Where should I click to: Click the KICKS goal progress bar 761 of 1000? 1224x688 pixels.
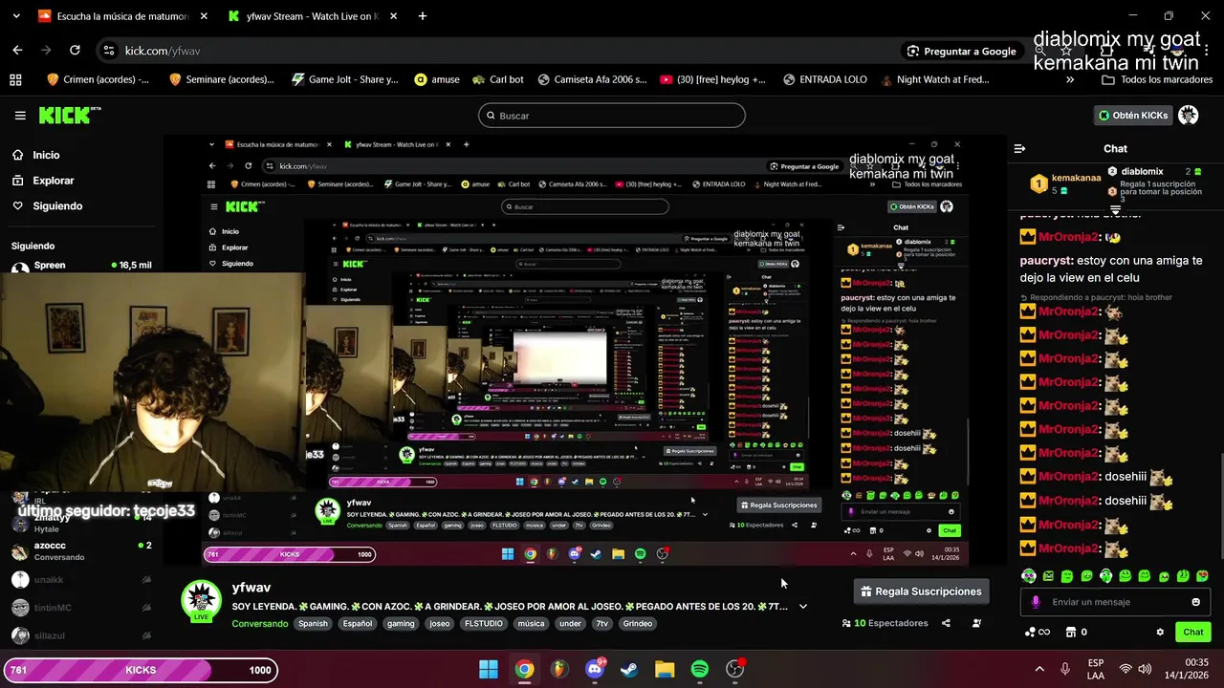pyautogui.click(x=141, y=670)
